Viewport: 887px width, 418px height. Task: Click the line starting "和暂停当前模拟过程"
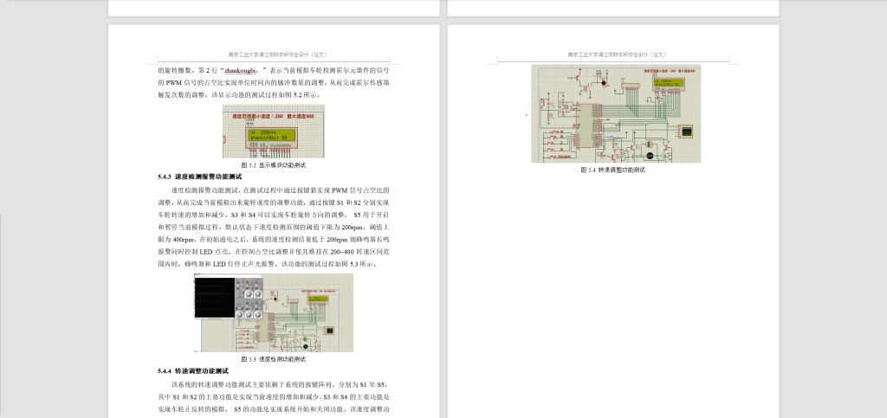click(x=273, y=228)
